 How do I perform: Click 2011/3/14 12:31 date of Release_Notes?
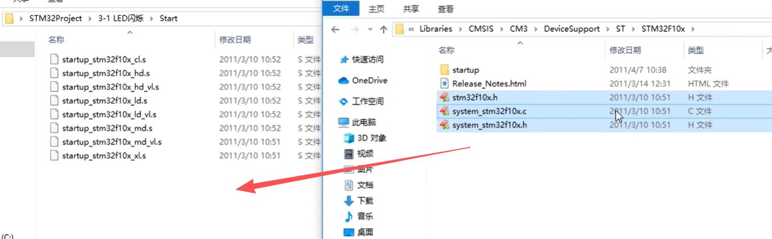point(640,84)
